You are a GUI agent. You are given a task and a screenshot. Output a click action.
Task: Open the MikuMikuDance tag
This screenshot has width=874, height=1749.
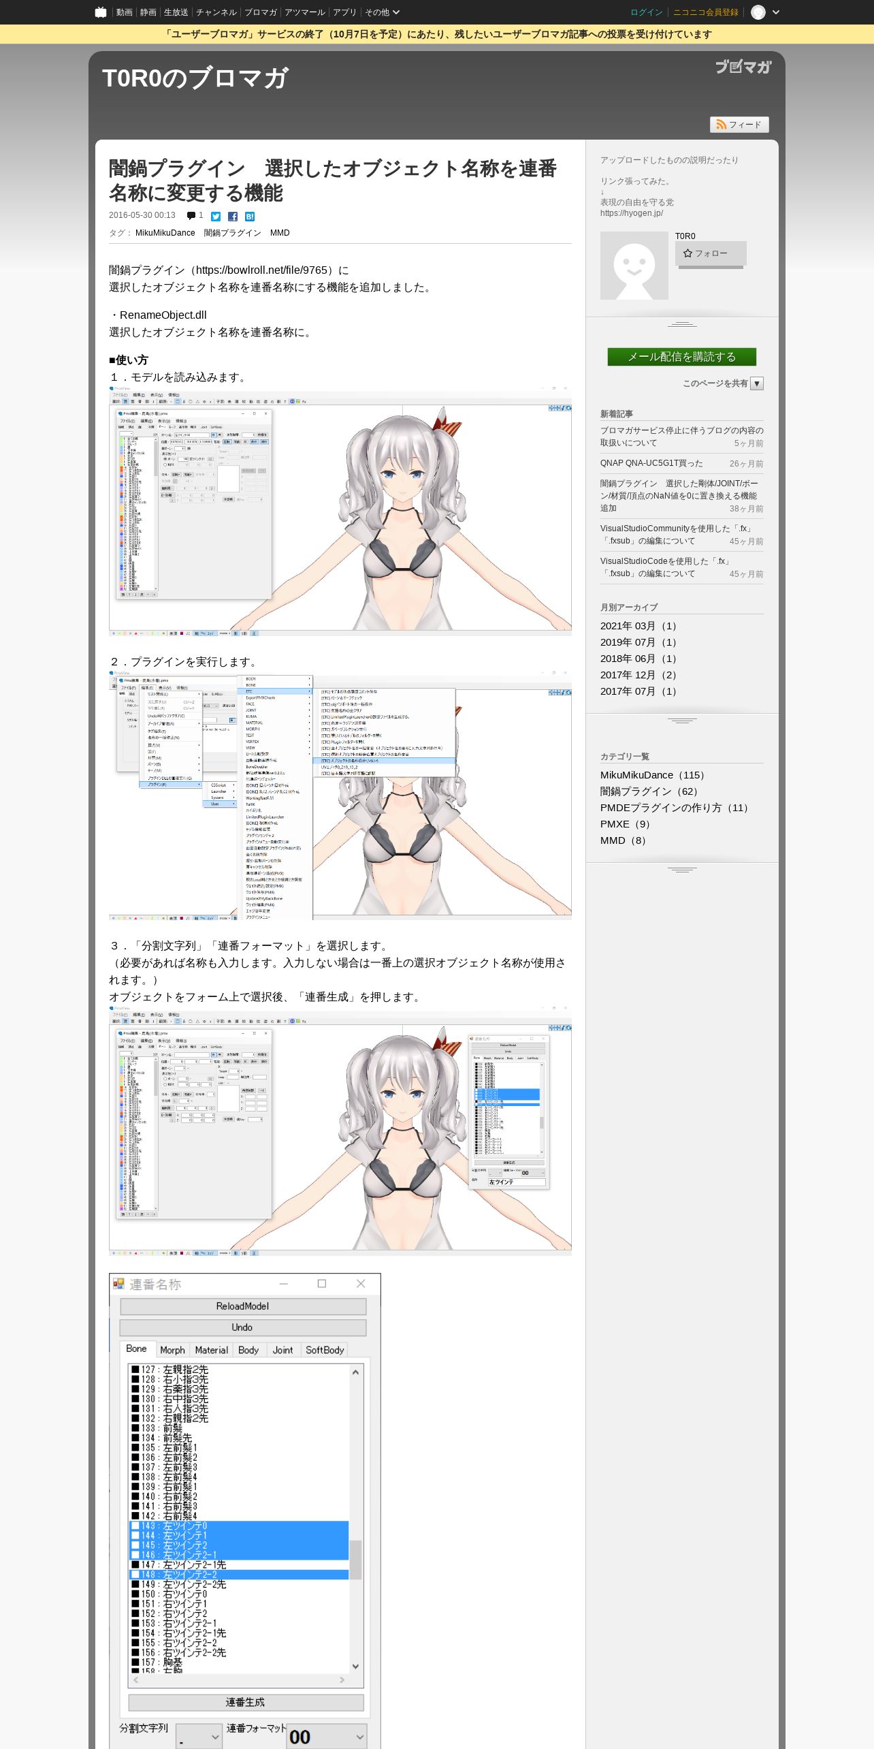tap(165, 233)
